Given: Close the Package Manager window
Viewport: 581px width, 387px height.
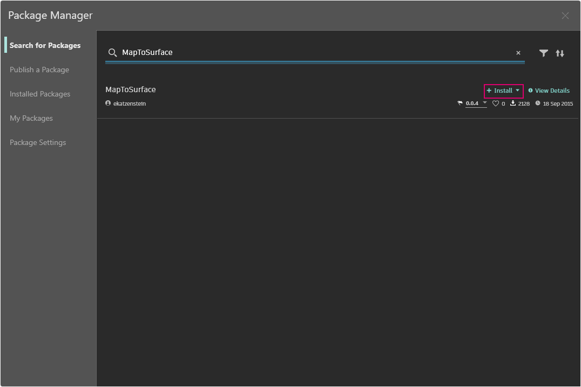Looking at the screenshot, I should pos(565,16).
